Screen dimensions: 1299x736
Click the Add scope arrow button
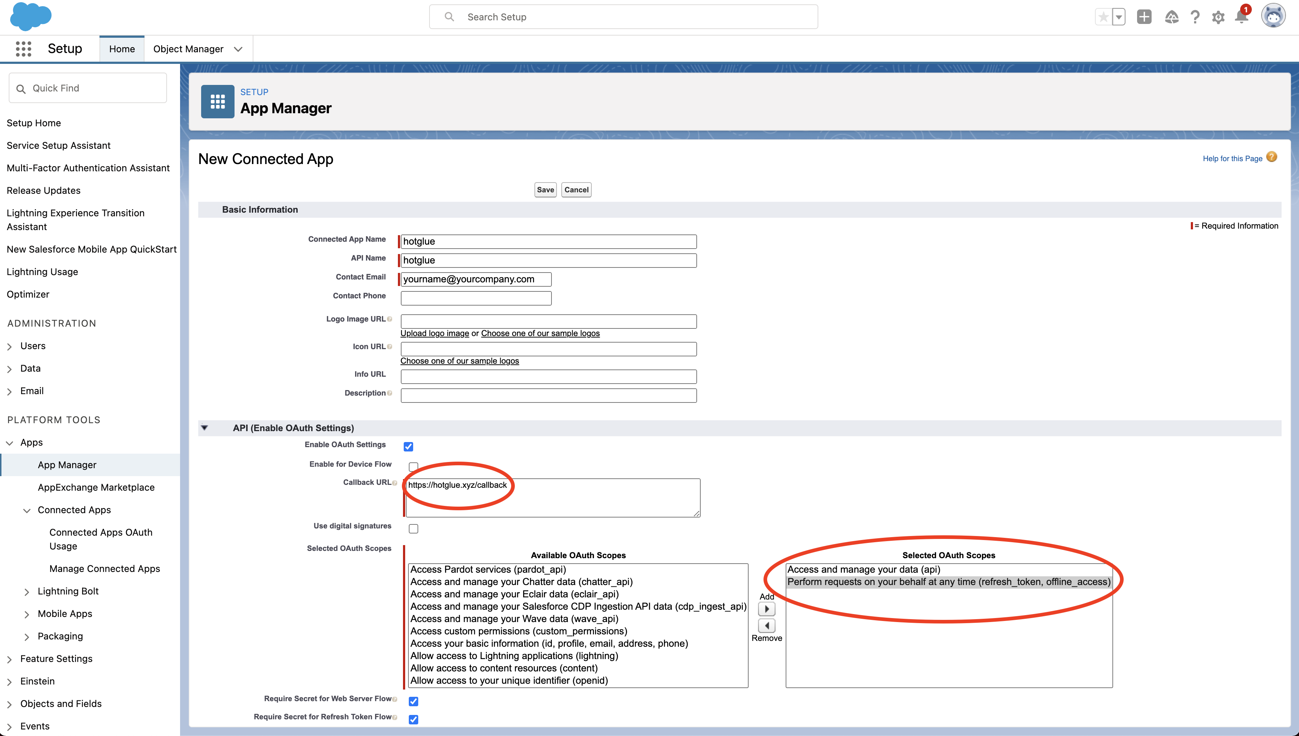click(x=766, y=609)
